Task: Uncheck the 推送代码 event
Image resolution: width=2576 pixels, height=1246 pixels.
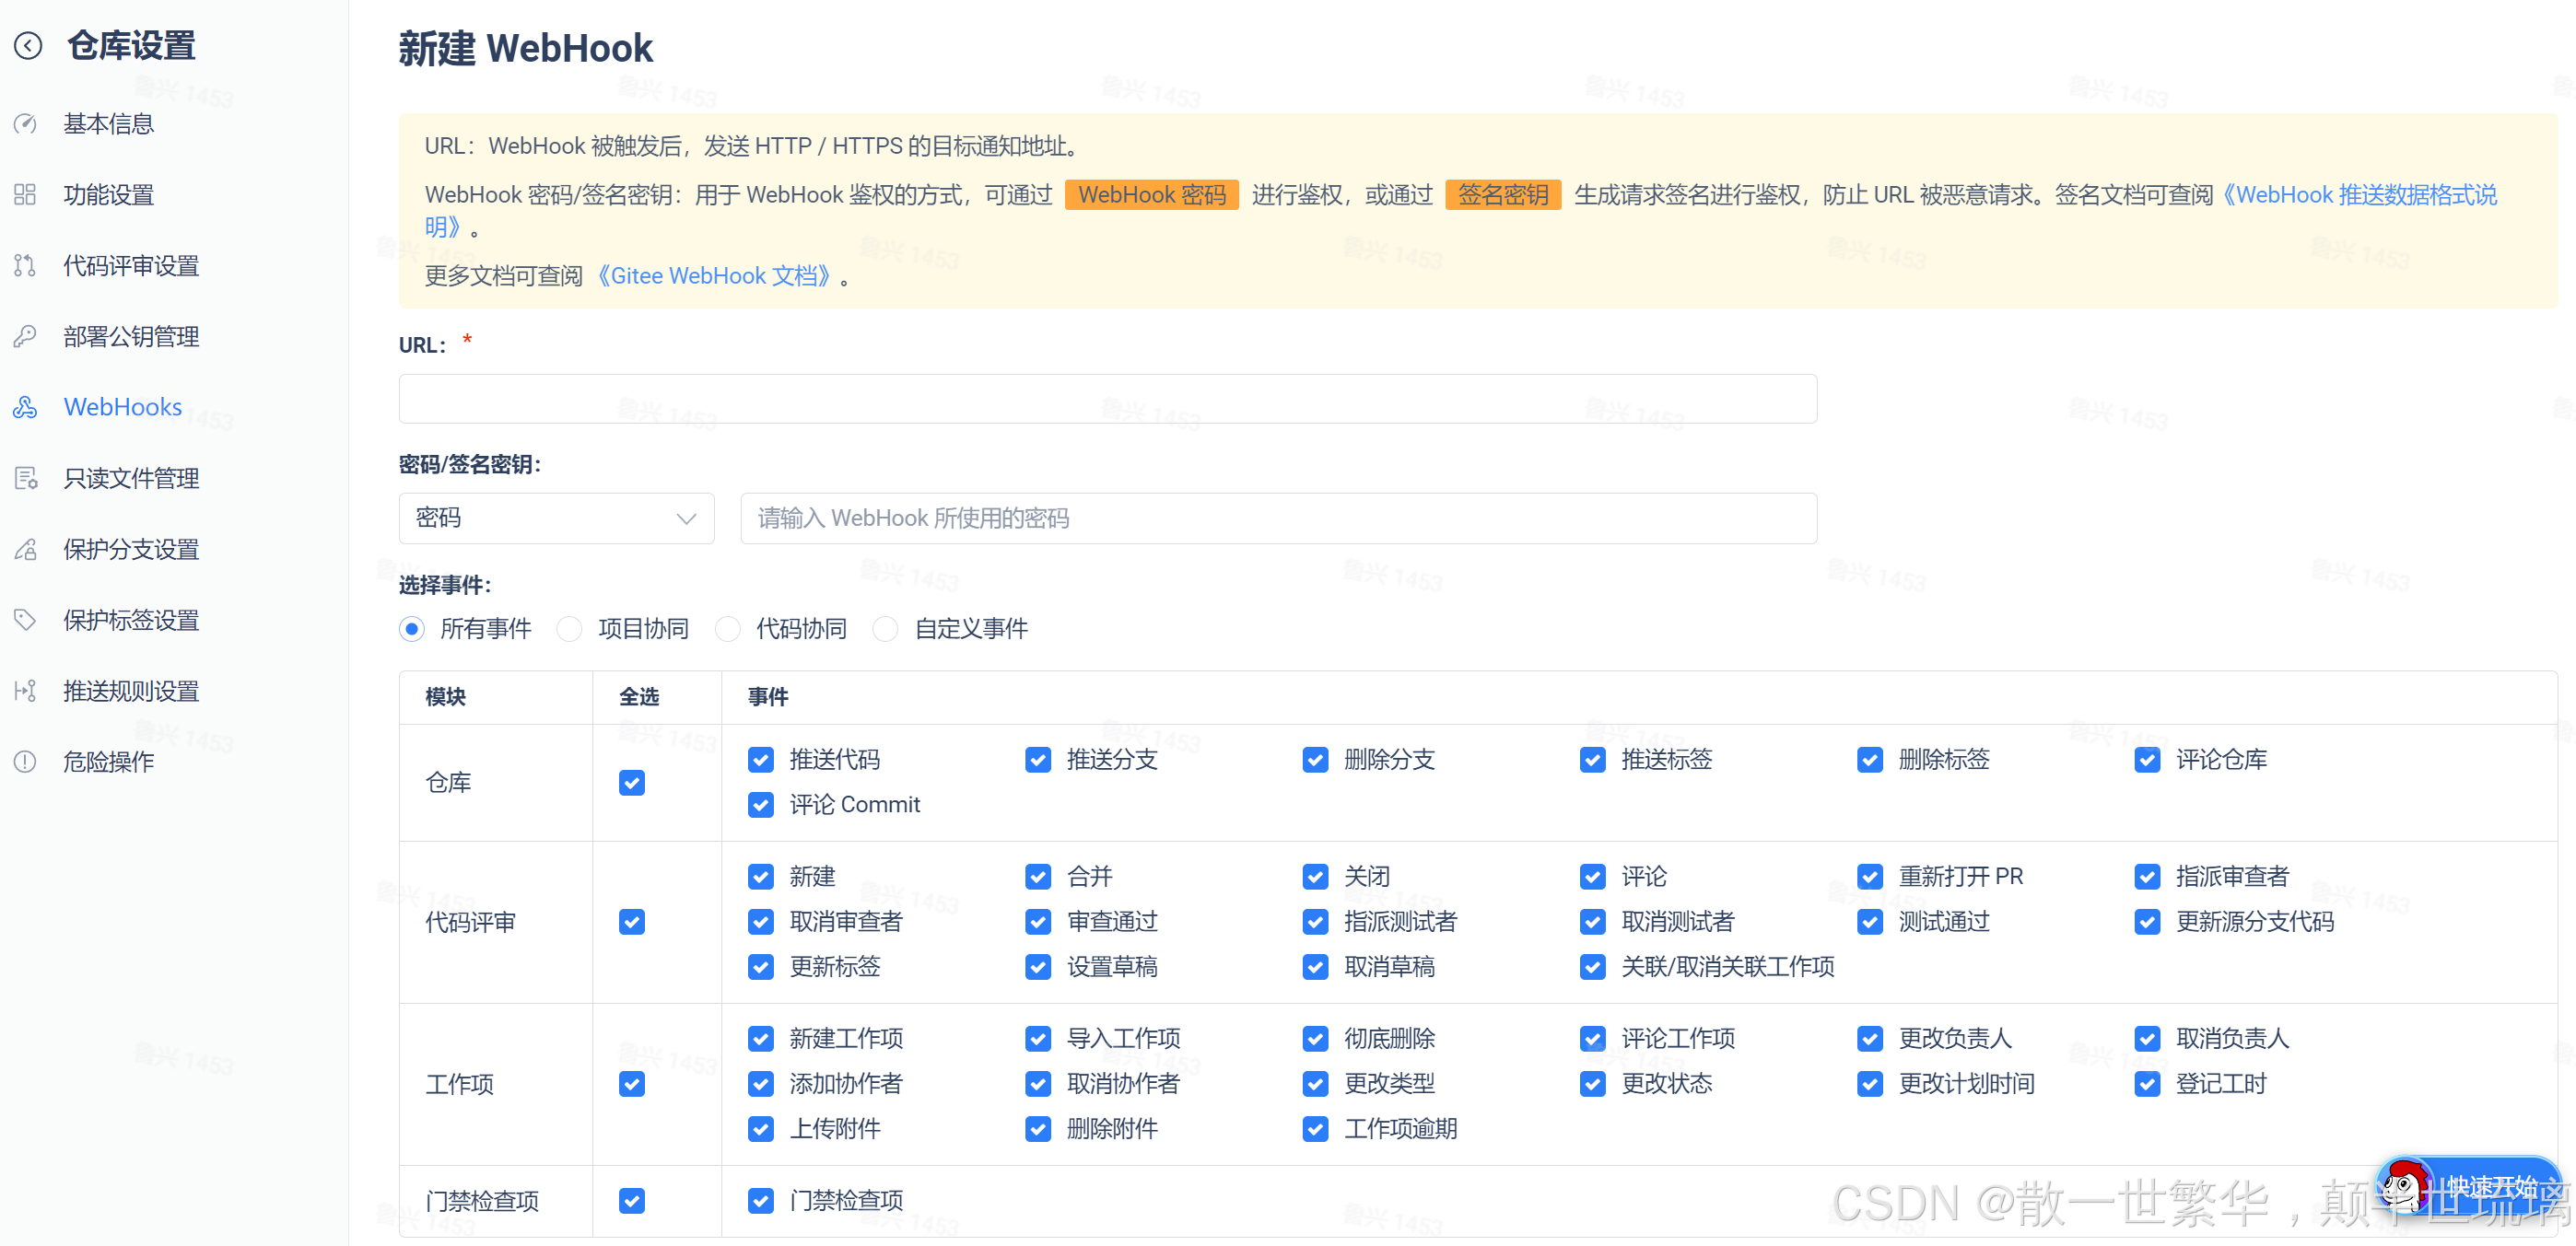Action: pyautogui.click(x=760, y=761)
